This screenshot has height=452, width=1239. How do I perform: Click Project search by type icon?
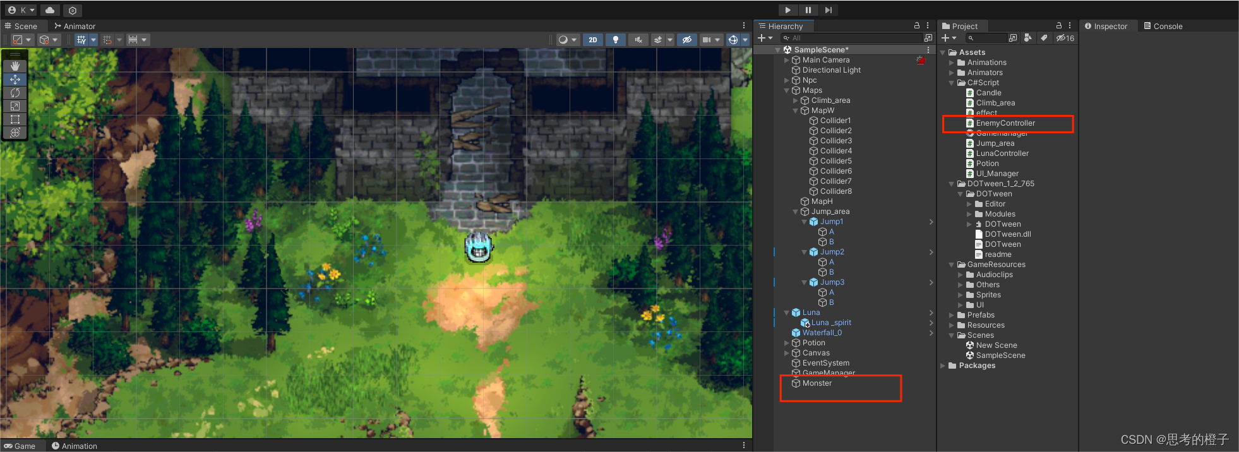click(x=1028, y=38)
